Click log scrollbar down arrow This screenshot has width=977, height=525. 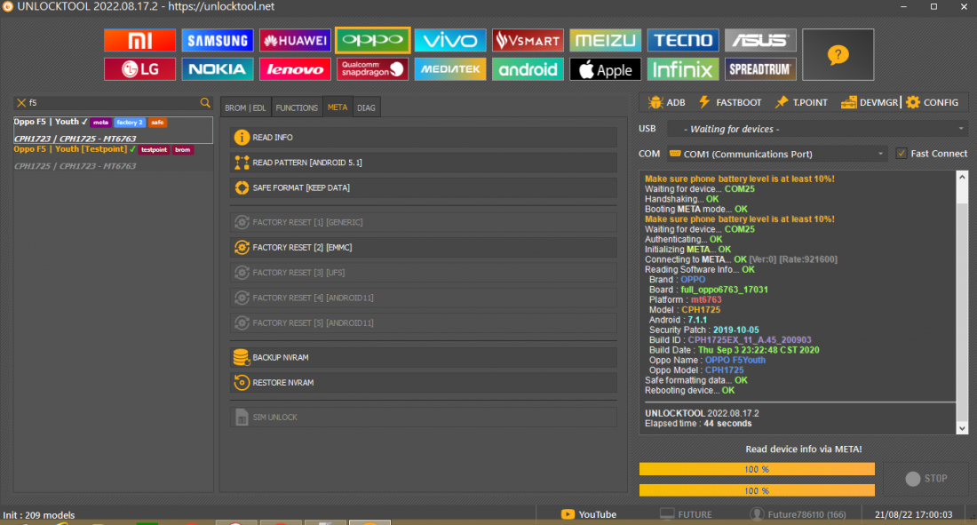coord(962,428)
